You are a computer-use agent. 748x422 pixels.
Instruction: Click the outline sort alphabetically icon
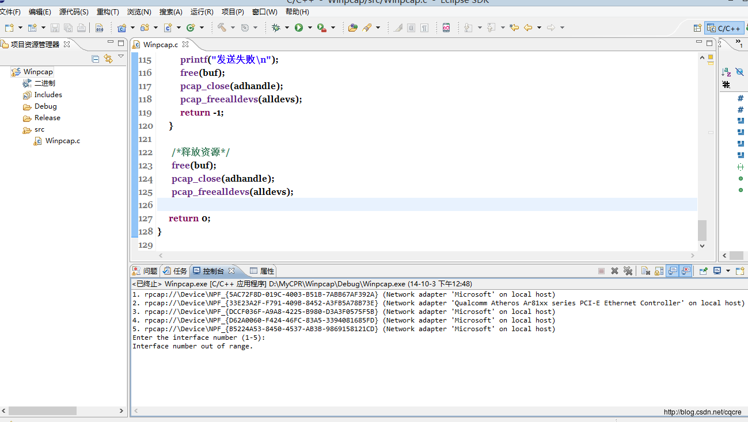click(x=726, y=72)
